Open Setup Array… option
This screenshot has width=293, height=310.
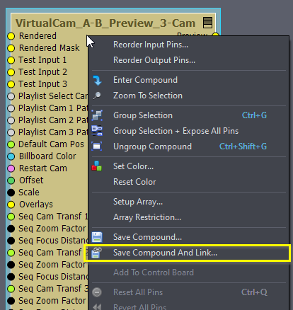[138, 202]
